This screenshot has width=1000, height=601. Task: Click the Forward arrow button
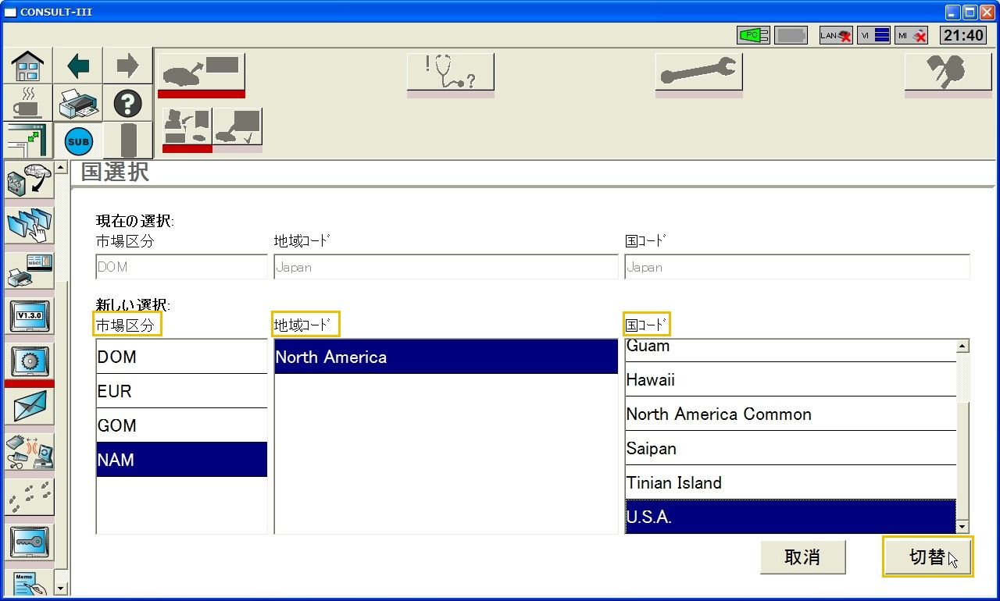coord(127,66)
